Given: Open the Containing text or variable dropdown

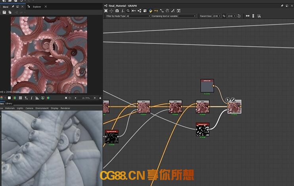Looking at the screenshot, I should pyautogui.click(x=187, y=16).
